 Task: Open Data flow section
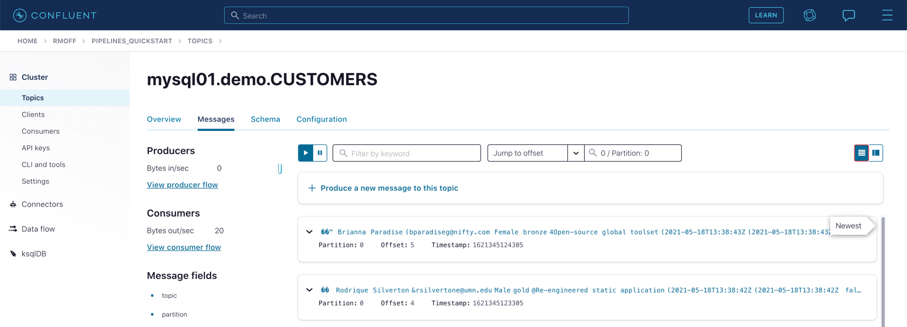(x=38, y=229)
